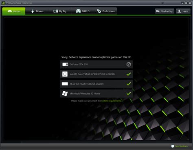The image size is (193, 150).
Task: Click the ShadowPlay button
Action: 164,11
